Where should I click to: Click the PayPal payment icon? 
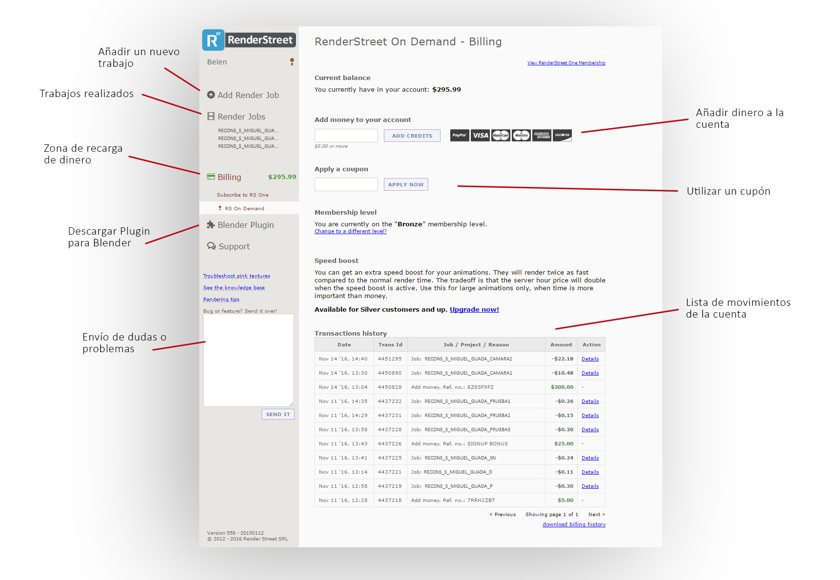coord(459,136)
